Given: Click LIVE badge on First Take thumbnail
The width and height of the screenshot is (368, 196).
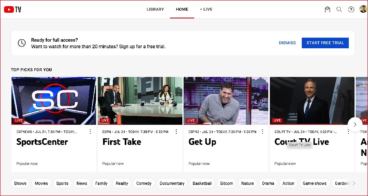Looking at the screenshot, I should click(x=105, y=120).
